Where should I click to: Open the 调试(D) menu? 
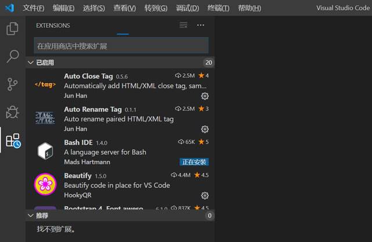pyautogui.click(x=187, y=8)
